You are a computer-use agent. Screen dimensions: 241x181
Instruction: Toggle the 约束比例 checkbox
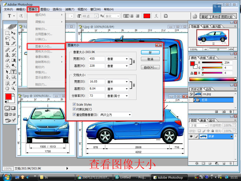[x=74, y=109]
